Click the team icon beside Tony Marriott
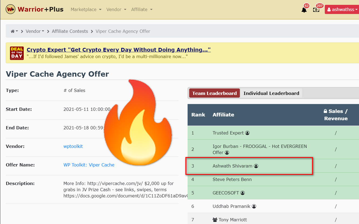The height and width of the screenshot is (224, 359). 215,220
